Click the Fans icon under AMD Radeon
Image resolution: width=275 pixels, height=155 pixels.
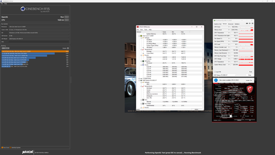143,100
